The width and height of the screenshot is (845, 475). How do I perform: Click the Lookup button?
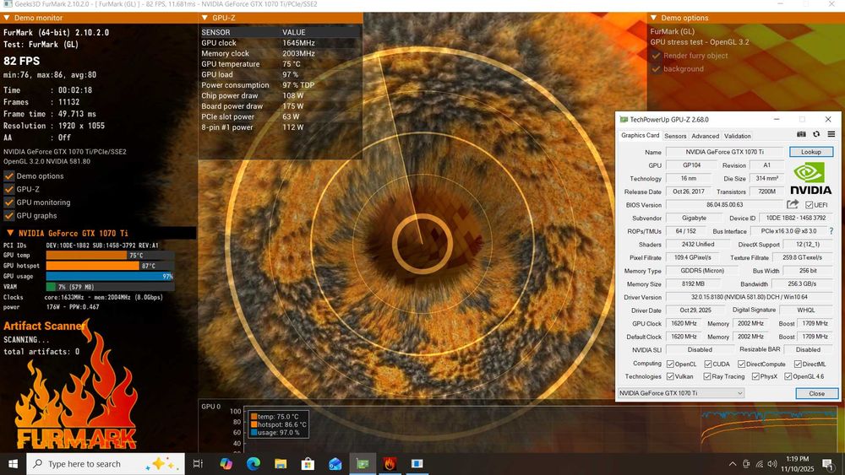(x=810, y=152)
